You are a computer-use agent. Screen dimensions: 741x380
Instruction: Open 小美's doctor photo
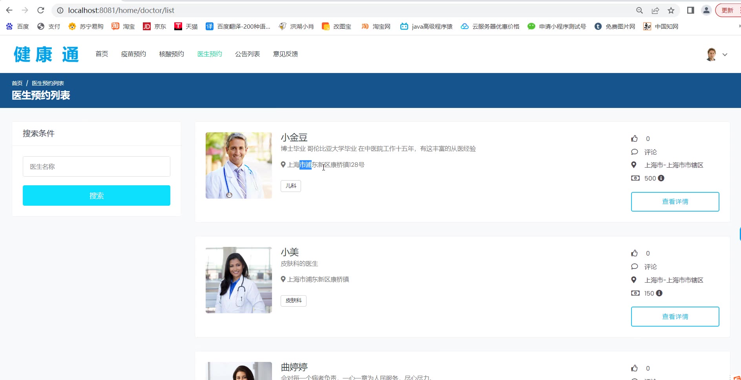(239, 280)
